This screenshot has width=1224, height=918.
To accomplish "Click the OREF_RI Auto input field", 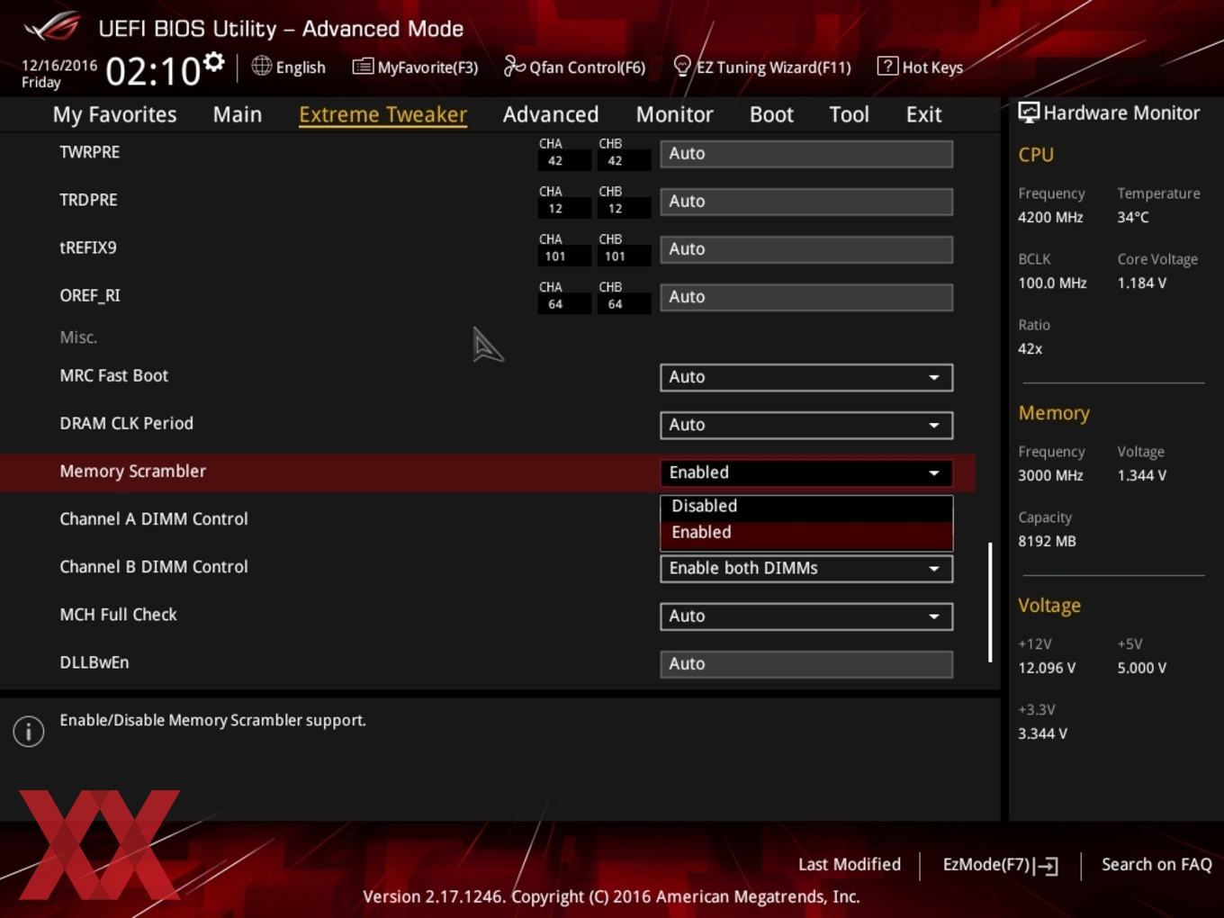I will (x=806, y=297).
